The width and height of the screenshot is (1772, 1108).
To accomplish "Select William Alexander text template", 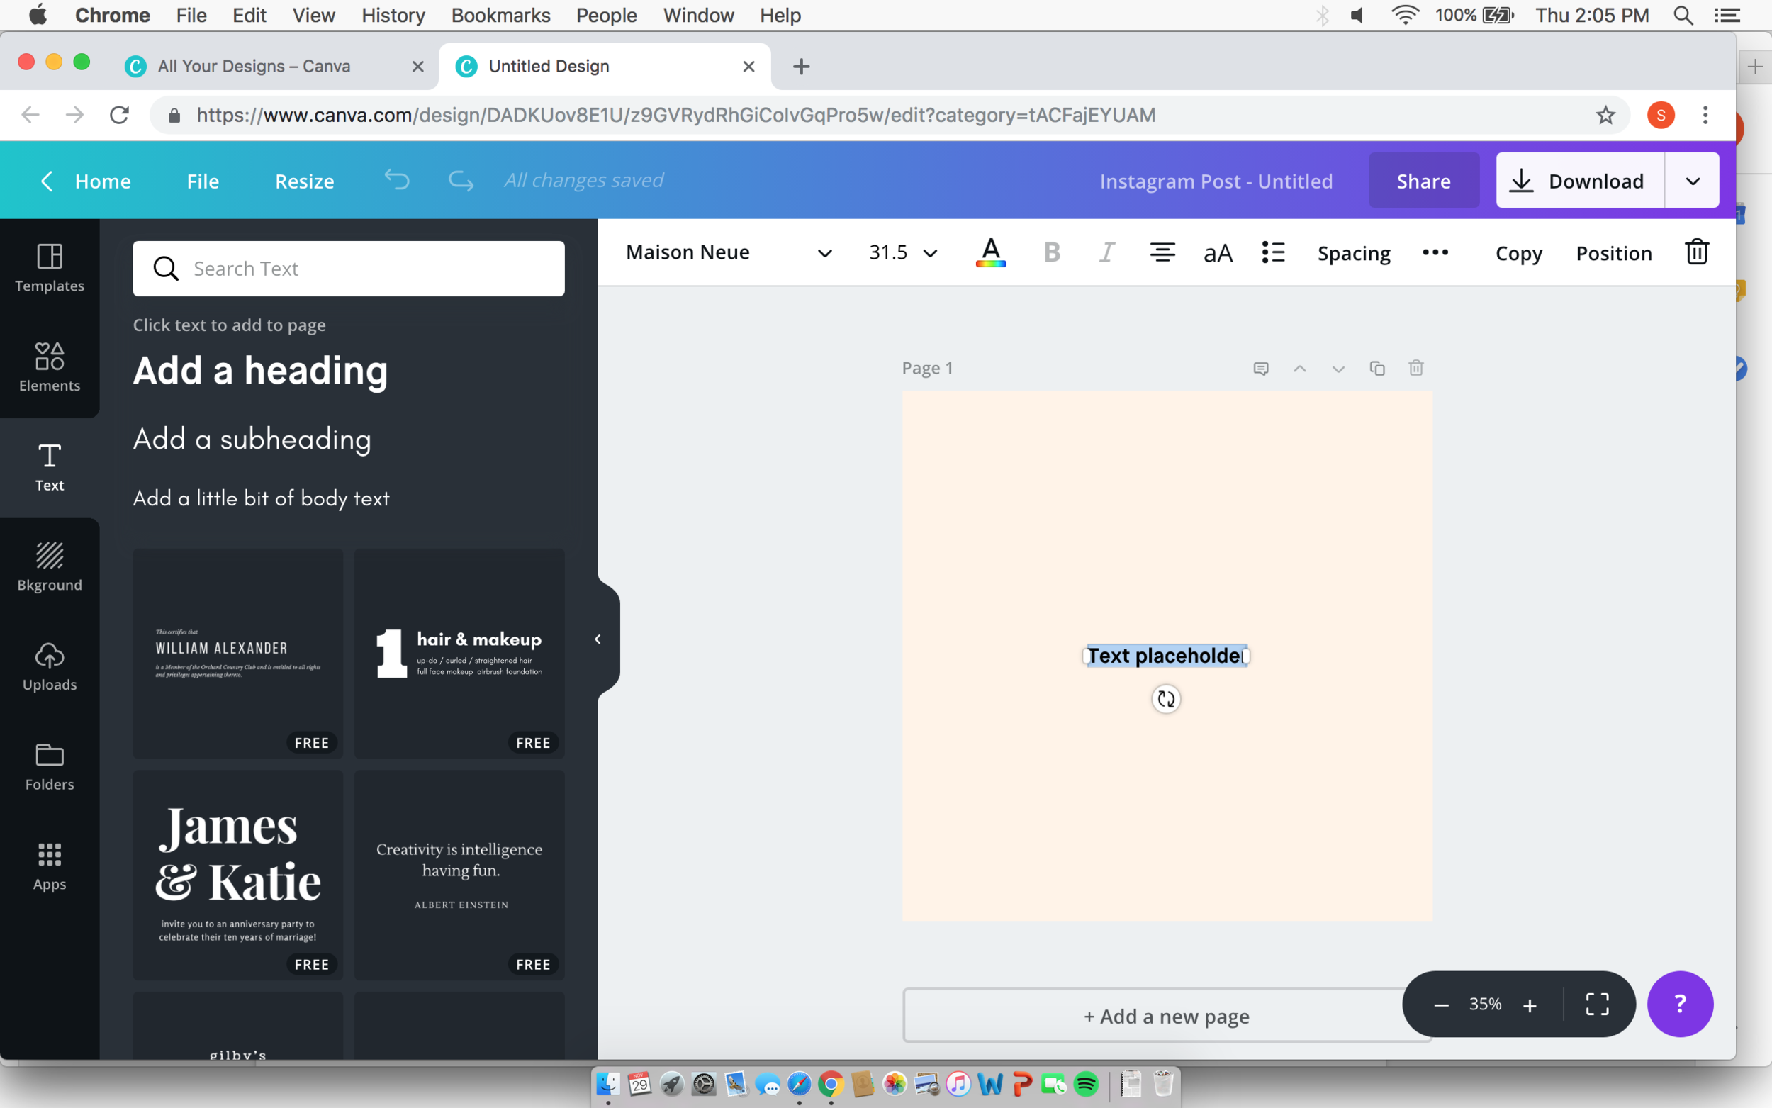I will click(x=238, y=654).
